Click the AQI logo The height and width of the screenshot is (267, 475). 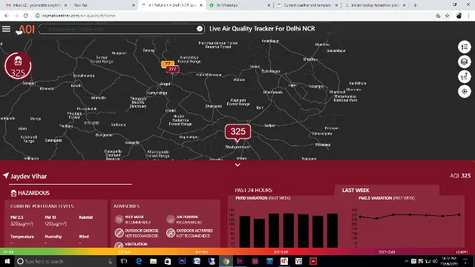pos(25,30)
